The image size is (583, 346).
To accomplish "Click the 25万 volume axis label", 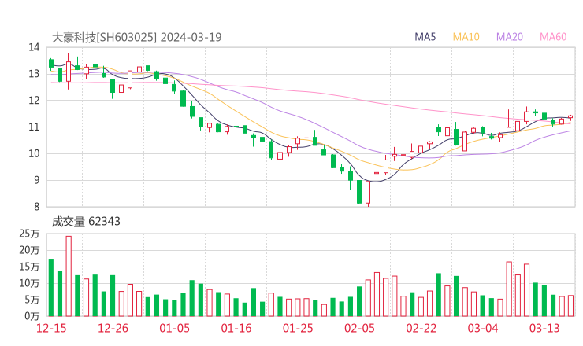I will click(29, 234).
